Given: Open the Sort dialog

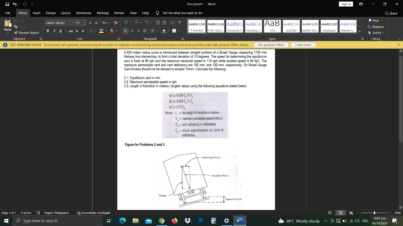Looking at the screenshot, I should [x=172, y=24].
